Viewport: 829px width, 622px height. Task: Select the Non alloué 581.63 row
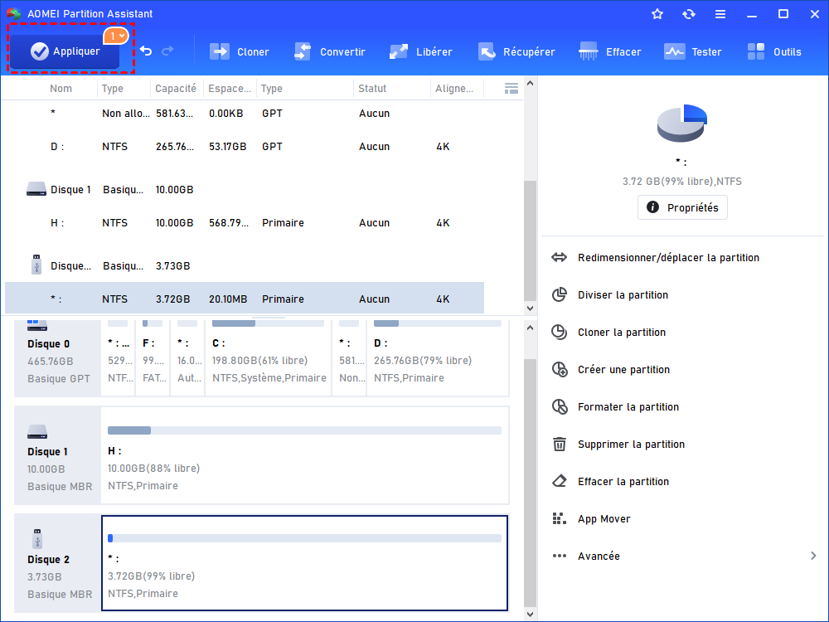pos(245,113)
